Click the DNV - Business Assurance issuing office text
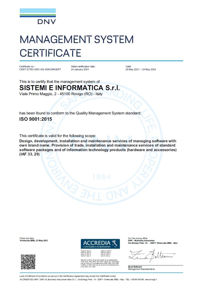Screen dimensions: 203x287 coord(141,240)
